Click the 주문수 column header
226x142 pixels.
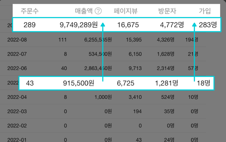[x=30, y=11]
